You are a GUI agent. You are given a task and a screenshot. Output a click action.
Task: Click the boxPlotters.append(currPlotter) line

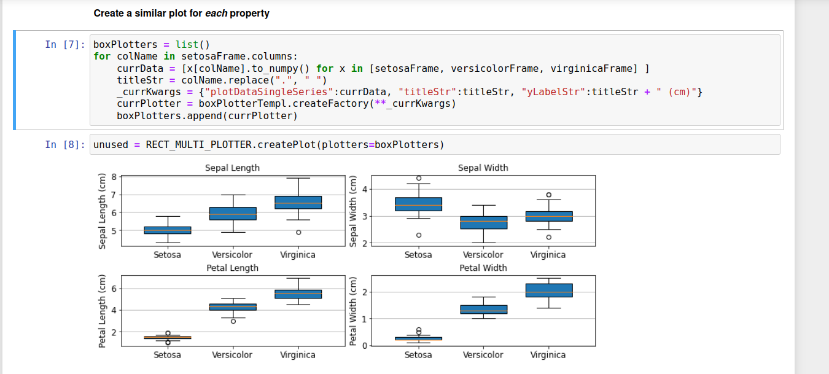[207, 115]
